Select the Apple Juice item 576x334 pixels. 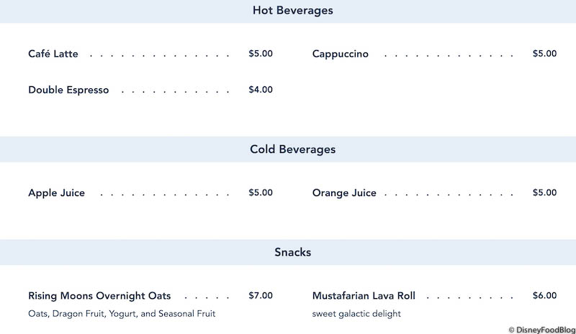(x=56, y=192)
